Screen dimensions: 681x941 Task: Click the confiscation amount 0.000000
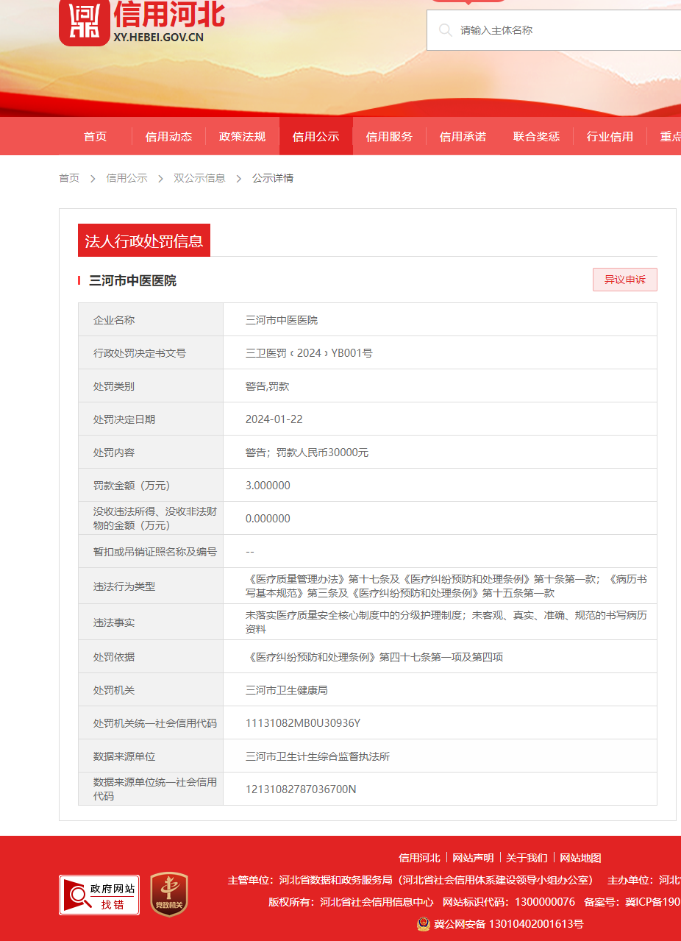pos(268,519)
